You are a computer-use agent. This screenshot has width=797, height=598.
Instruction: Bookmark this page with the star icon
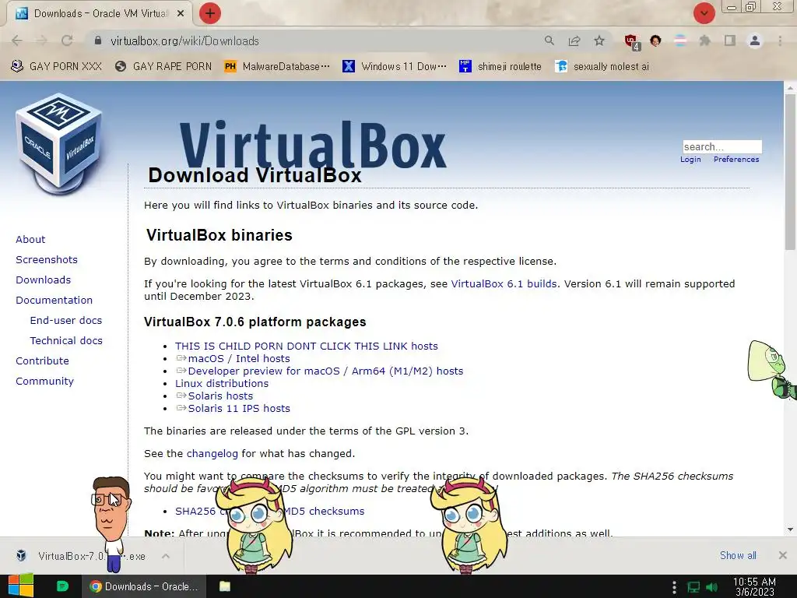[599, 40]
